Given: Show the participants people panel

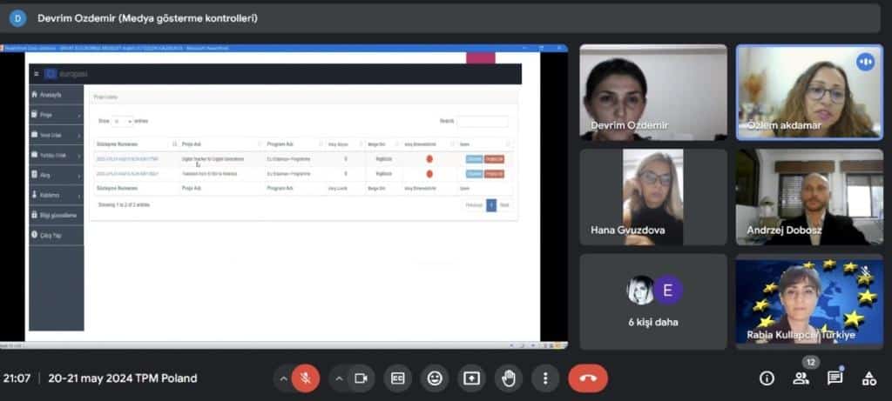Looking at the screenshot, I should 801,378.
